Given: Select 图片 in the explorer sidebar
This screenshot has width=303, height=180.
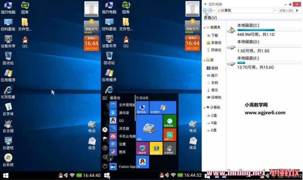Looking at the screenshot, I should (212, 75).
